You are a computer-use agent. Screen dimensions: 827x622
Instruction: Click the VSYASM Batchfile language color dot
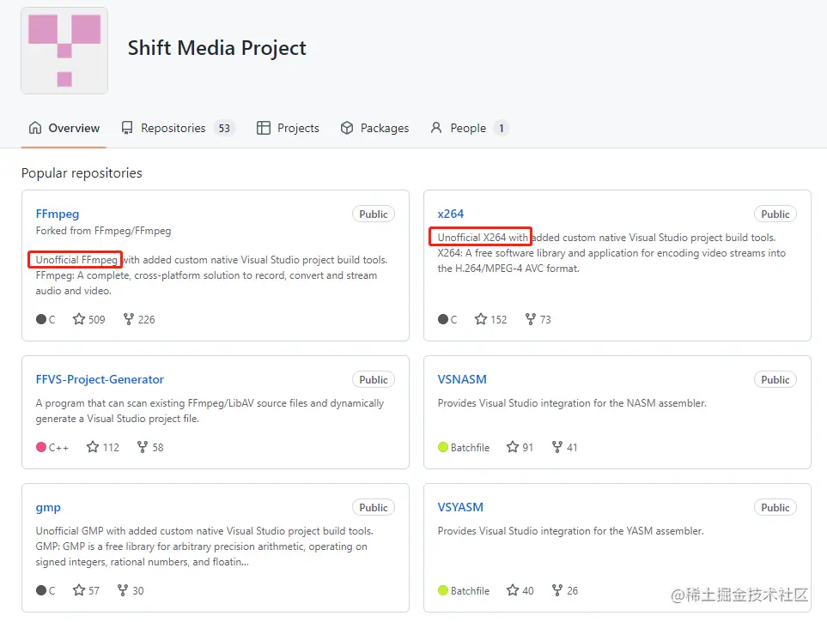(x=443, y=590)
